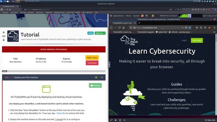Click the IP address 10.10.17.87

point(41,62)
